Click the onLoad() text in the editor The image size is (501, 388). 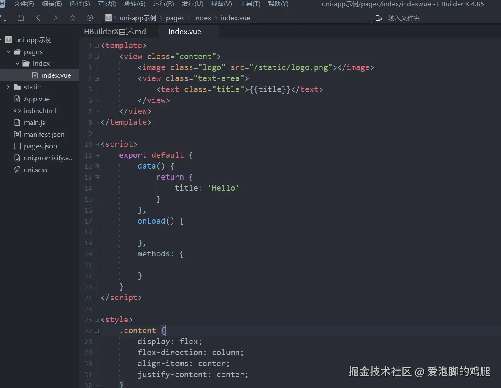156,221
